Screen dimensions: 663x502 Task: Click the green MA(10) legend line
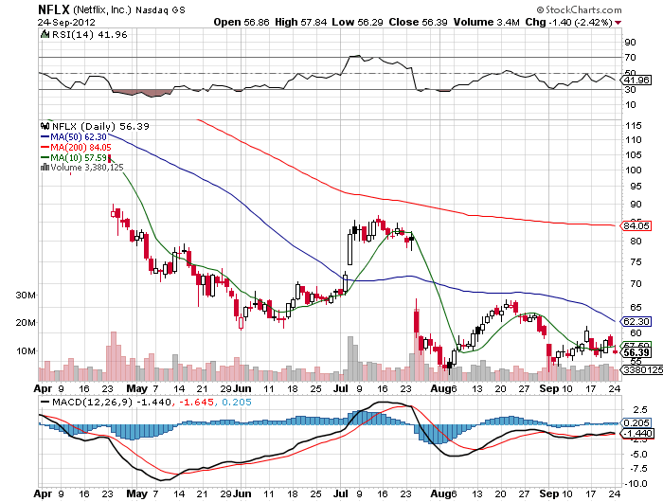(x=45, y=158)
